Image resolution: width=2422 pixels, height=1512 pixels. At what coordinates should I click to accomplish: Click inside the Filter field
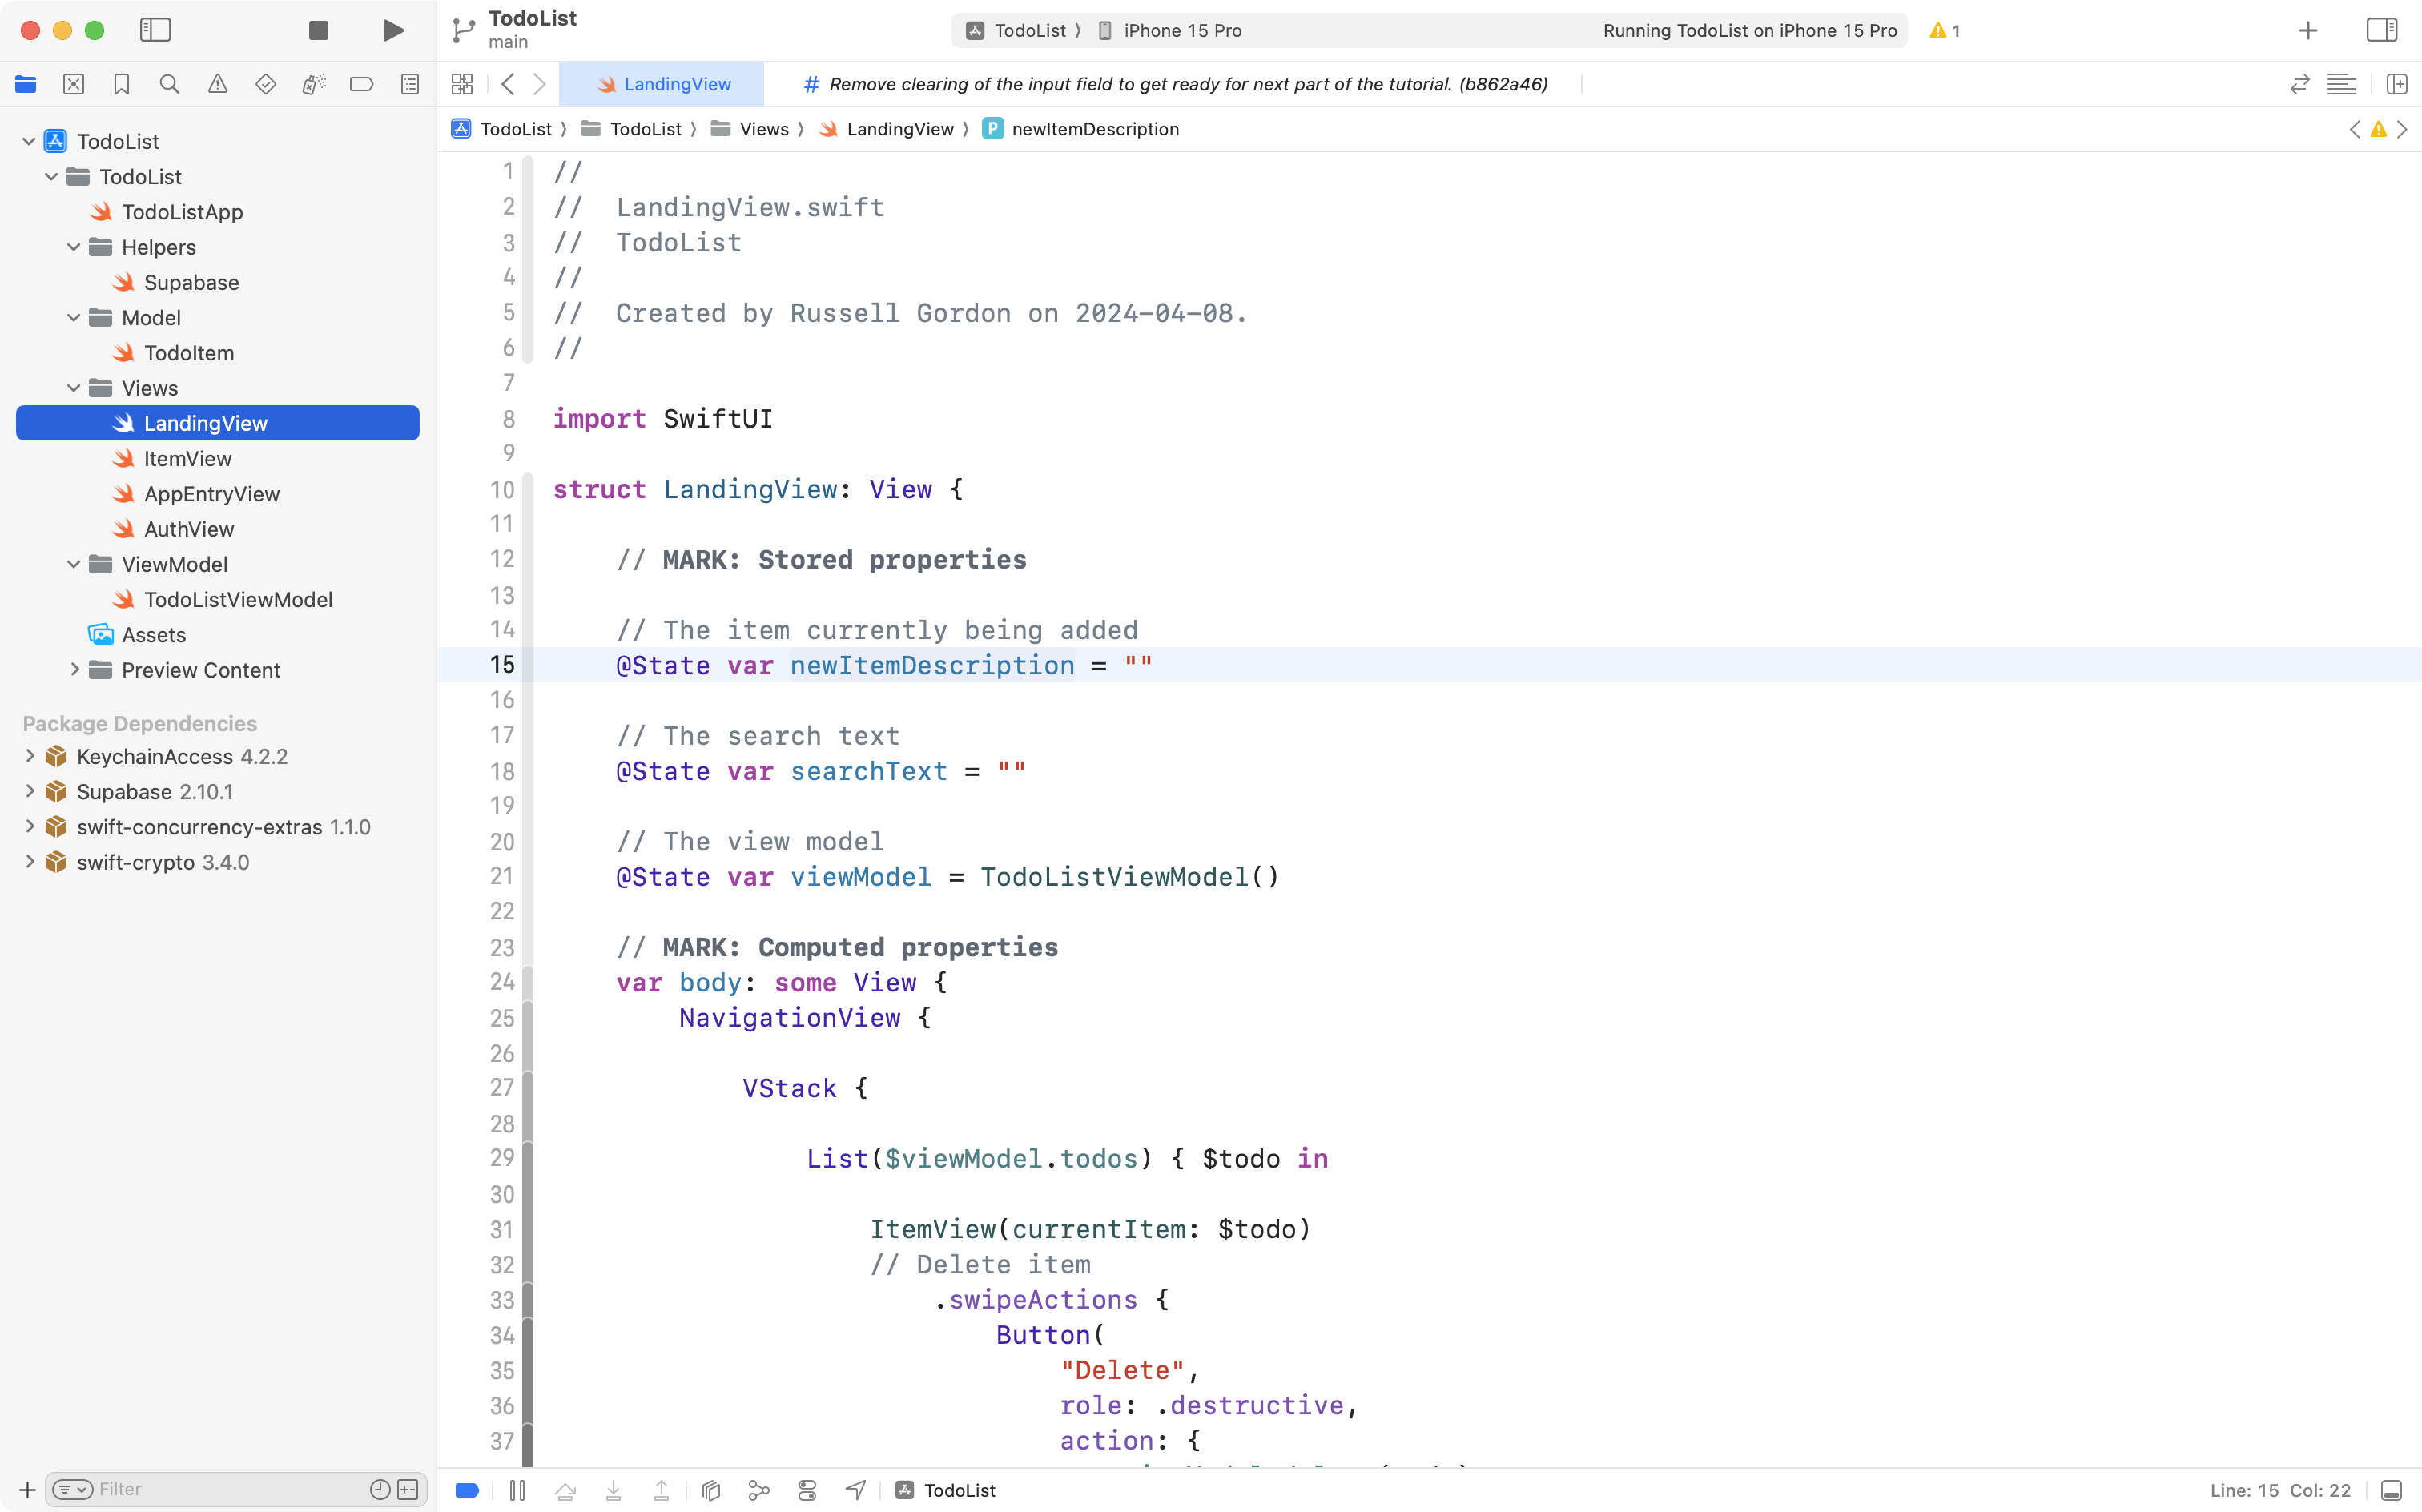point(200,1489)
